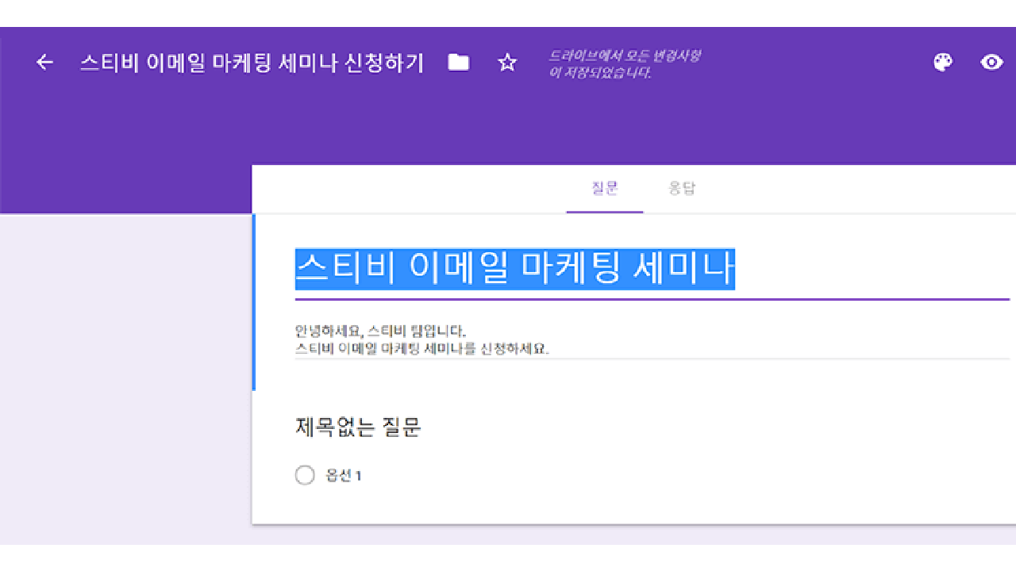Click empty space right of 제목없는 질문

675,428
